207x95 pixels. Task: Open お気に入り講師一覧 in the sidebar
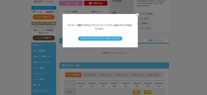coord(44,56)
